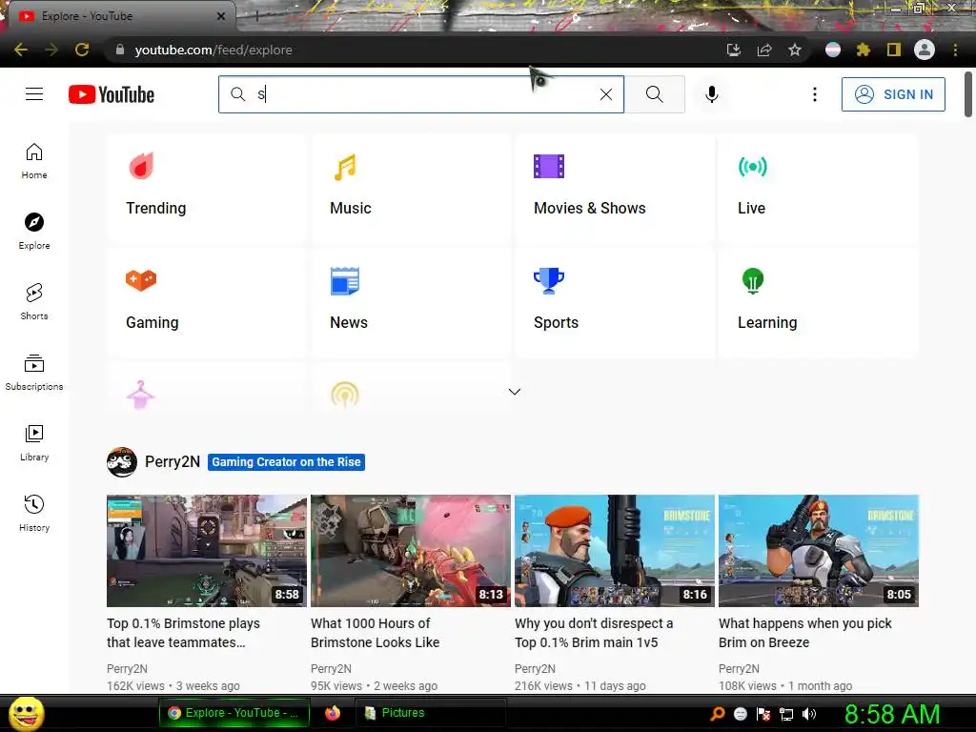Screen dimensions: 976x732
Task: Click Gaming Creator on the Rise badge
Action: pyautogui.click(x=286, y=462)
